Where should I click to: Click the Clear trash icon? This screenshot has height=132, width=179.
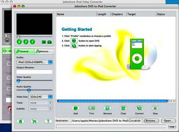[124, 108]
